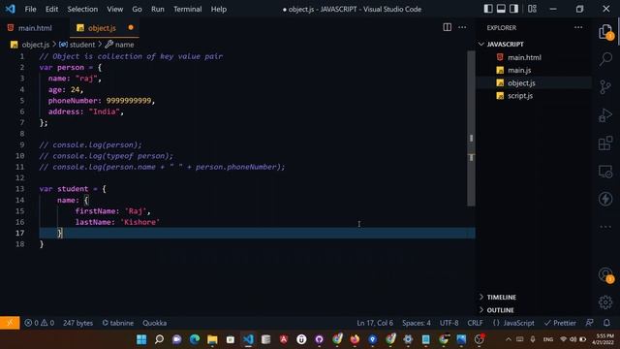Open Explorer panel Views and More Actions
The width and height of the screenshot is (620, 349).
(x=578, y=27)
